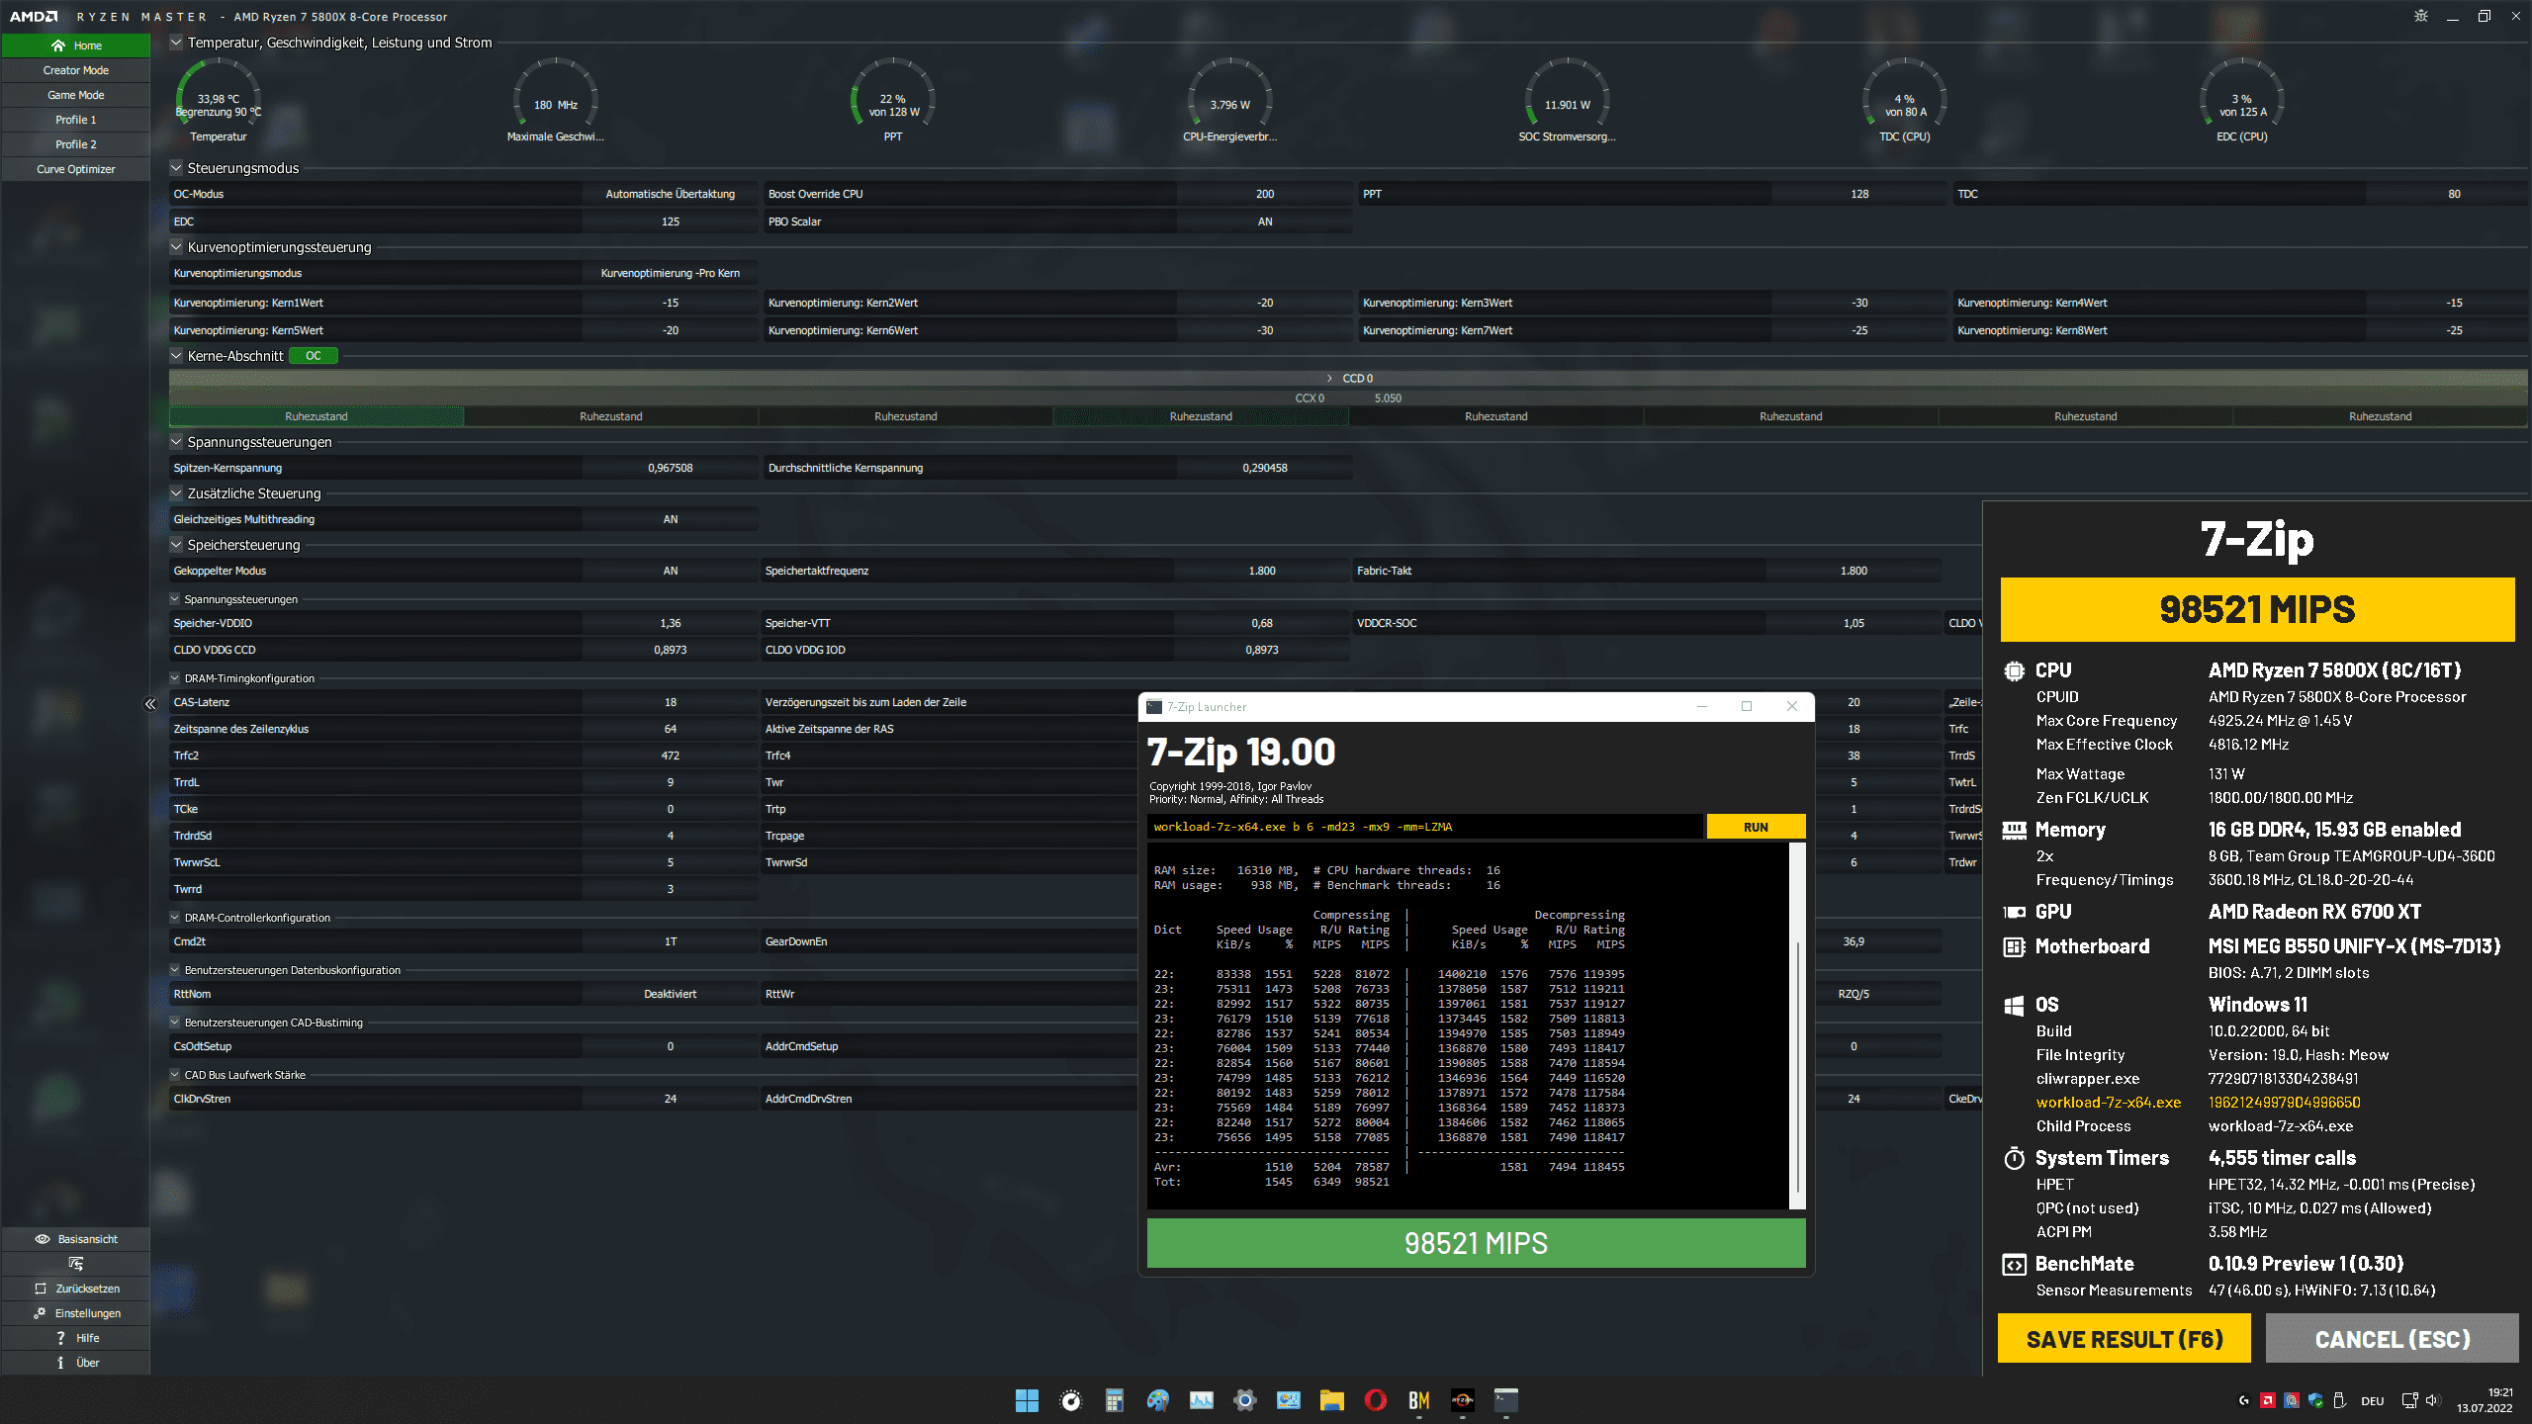Screen dimensions: 2532x1424
Task: Select Profile 1 in sidebar
Action: (x=76, y=120)
